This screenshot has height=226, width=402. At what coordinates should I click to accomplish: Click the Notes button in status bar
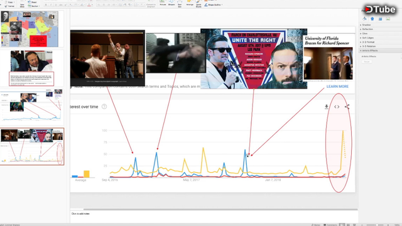(x=316, y=225)
